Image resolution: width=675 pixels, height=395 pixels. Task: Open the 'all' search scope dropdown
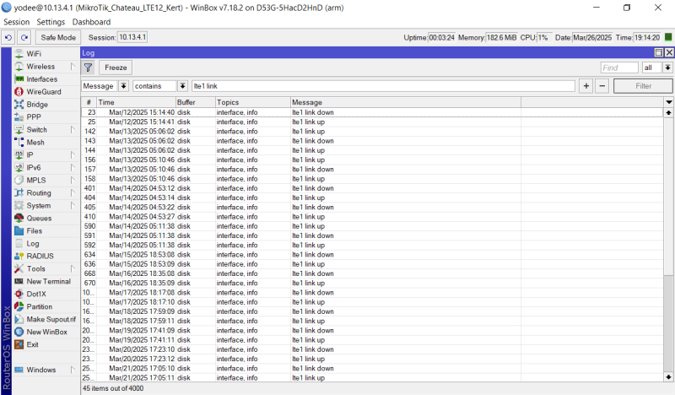(x=667, y=68)
